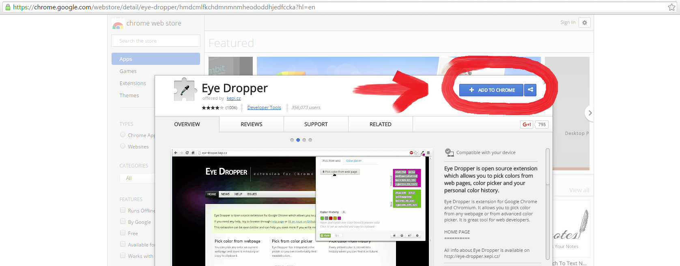680x266 pixels.
Task: Tick the Free feature checkbox
Action: click(x=123, y=233)
